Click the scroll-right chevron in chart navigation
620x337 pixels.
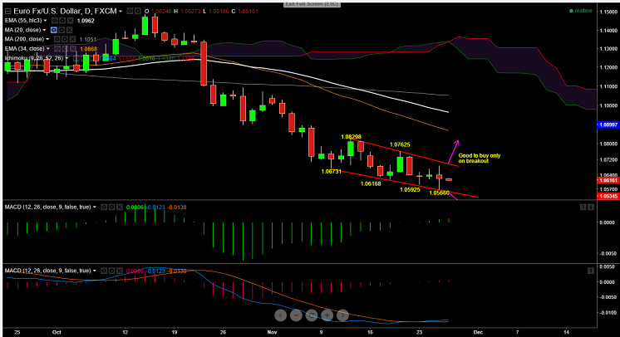pyautogui.click(x=342, y=315)
